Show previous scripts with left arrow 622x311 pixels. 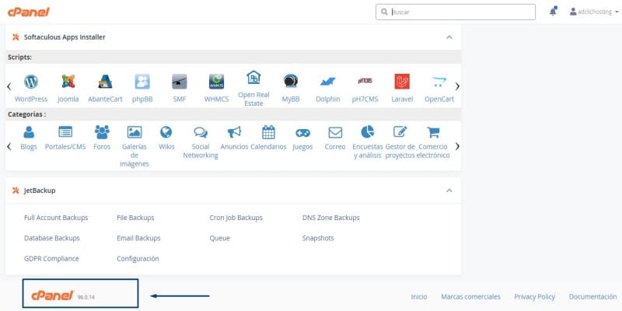(9, 86)
